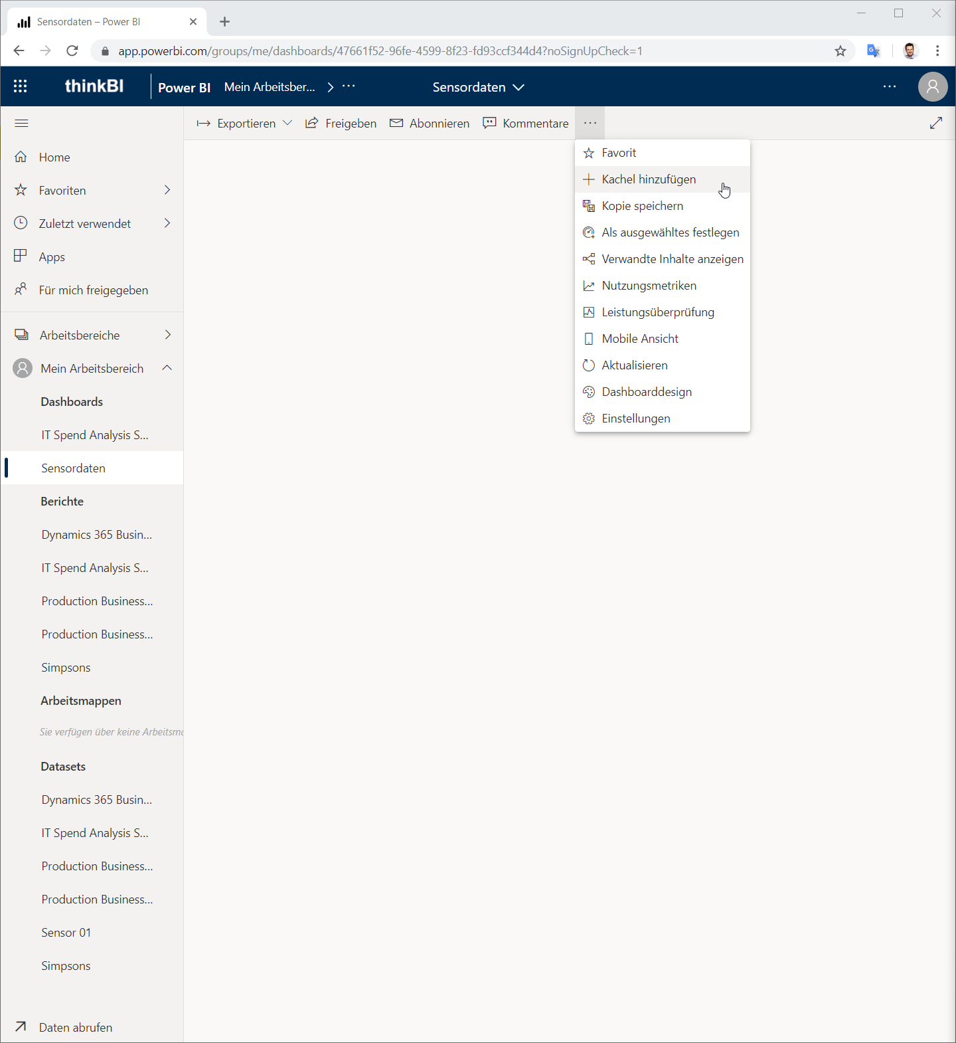Click the Arbeitsbereiche workspaces icon
Screen dimensions: 956x1043
pyautogui.click(x=21, y=335)
